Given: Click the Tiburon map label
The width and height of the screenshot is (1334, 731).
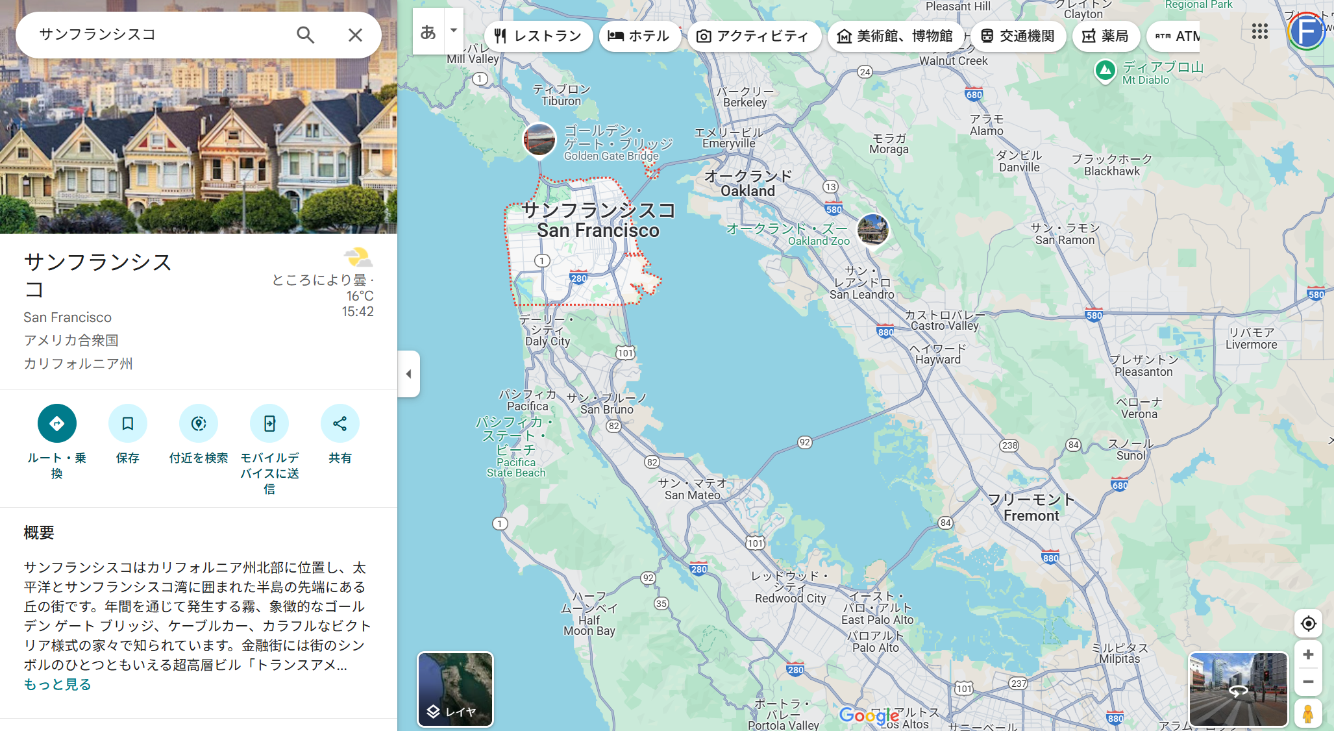Looking at the screenshot, I should pyautogui.click(x=562, y=95).
